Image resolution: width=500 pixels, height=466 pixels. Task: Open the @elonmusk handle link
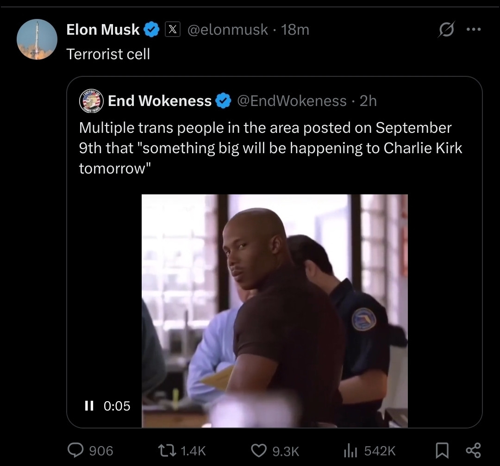[227, 30]
